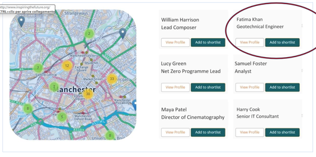View profile of William Harrison
The width and height of the screenshot is (316, 157).
coord(175,42)
